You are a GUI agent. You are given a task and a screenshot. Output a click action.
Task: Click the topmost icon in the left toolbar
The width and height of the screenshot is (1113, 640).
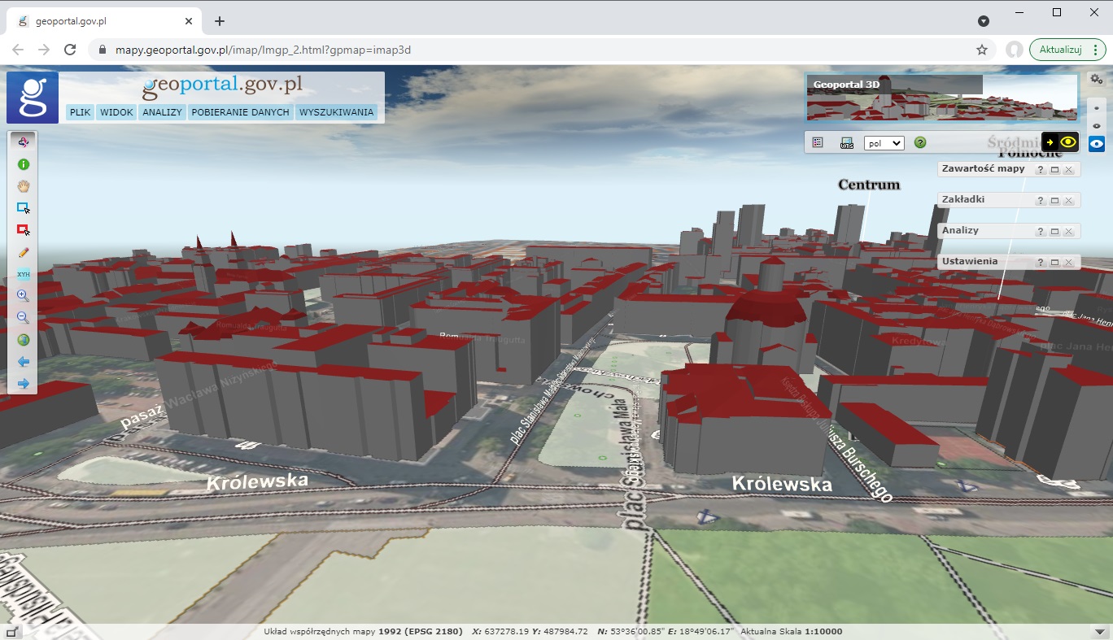tap(23, 142)
